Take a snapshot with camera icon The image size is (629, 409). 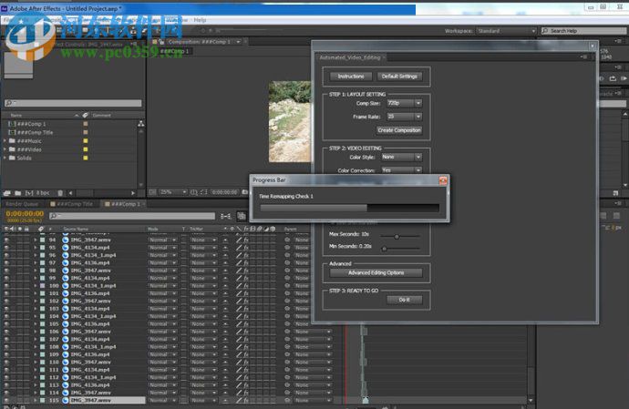(244, 192)
